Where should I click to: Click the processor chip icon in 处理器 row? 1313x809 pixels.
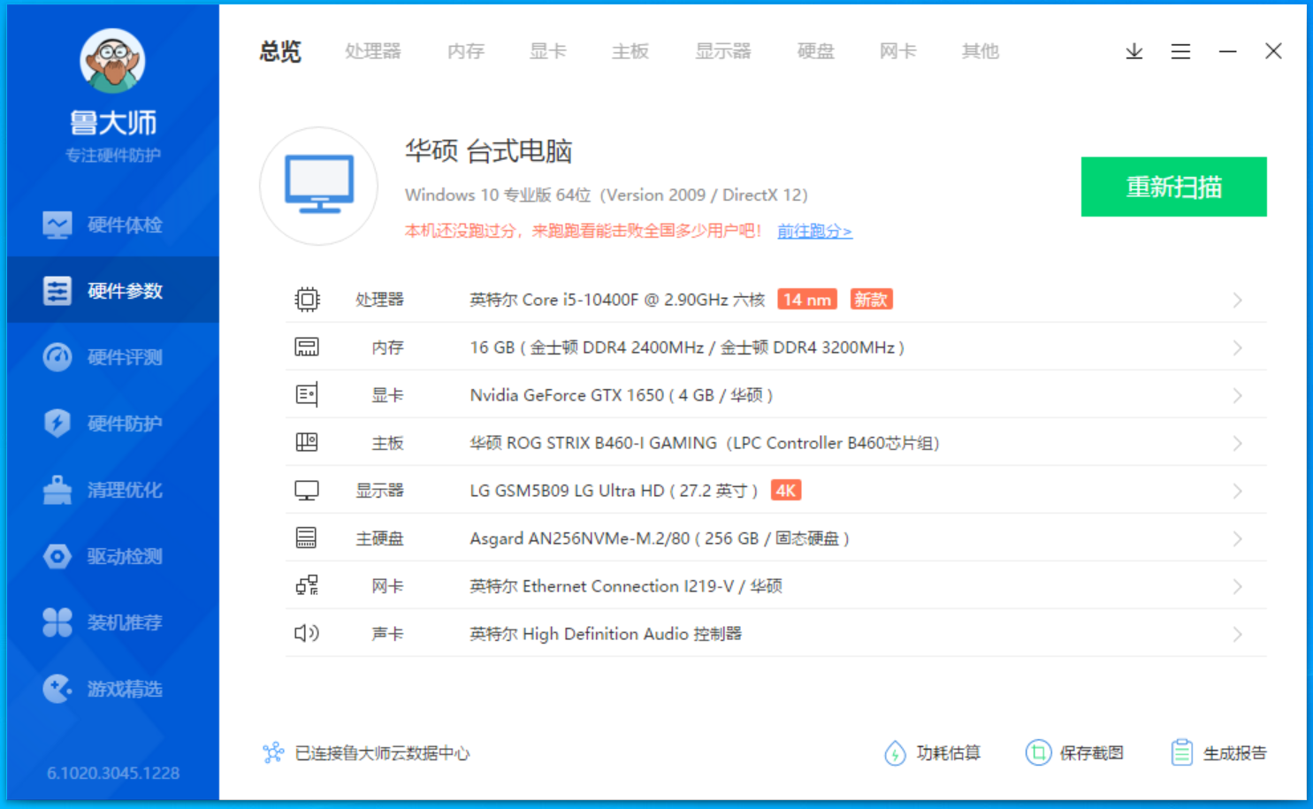(307, 300)
